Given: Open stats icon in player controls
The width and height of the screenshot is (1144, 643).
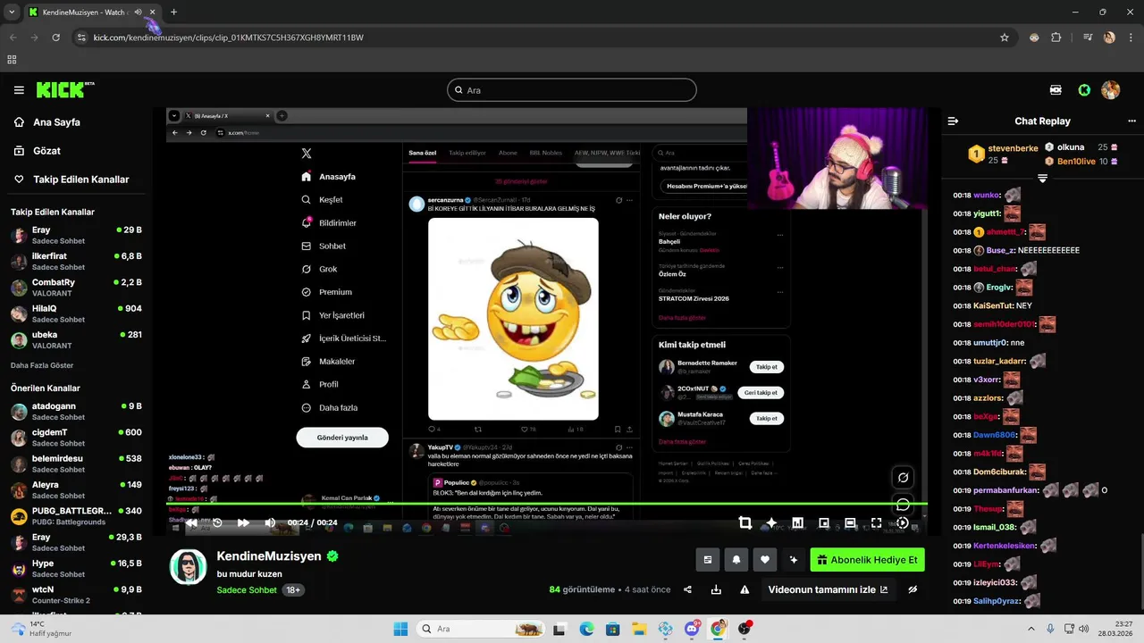Looking at the screenshot, I should [797, 523].
